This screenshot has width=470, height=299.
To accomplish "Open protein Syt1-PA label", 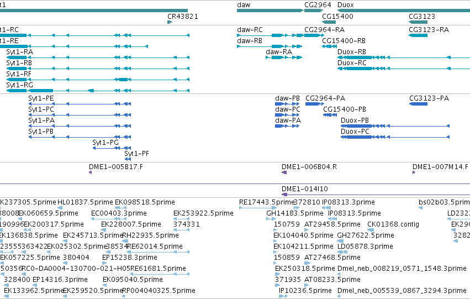I will [41, 120].
